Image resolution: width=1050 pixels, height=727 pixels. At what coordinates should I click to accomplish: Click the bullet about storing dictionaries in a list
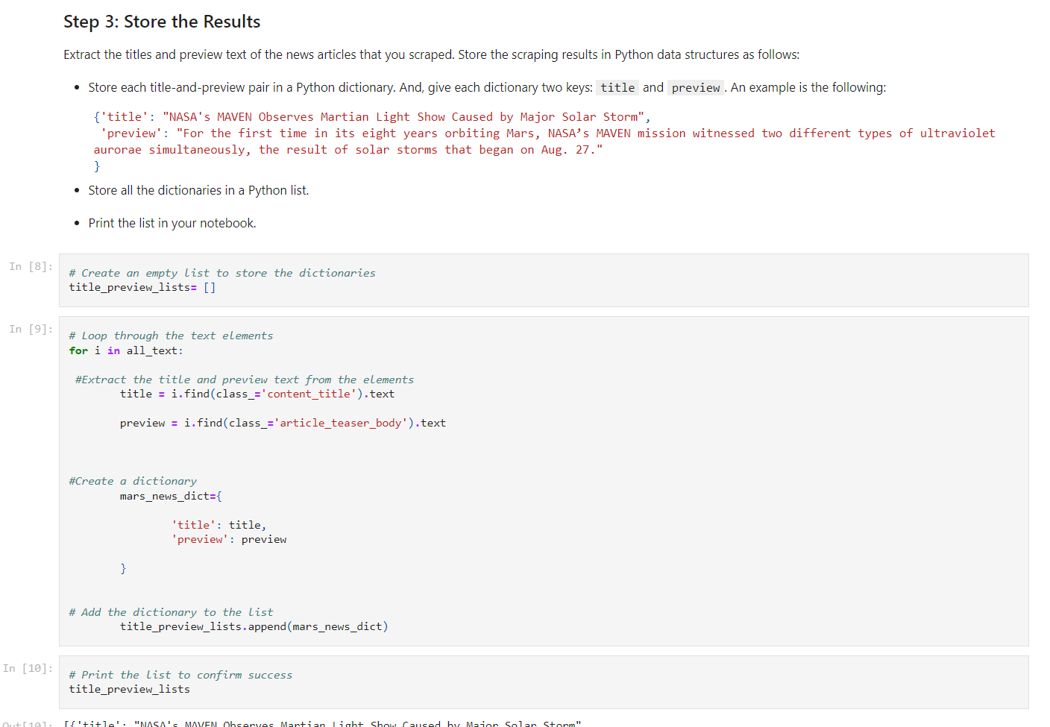point(198,189)
